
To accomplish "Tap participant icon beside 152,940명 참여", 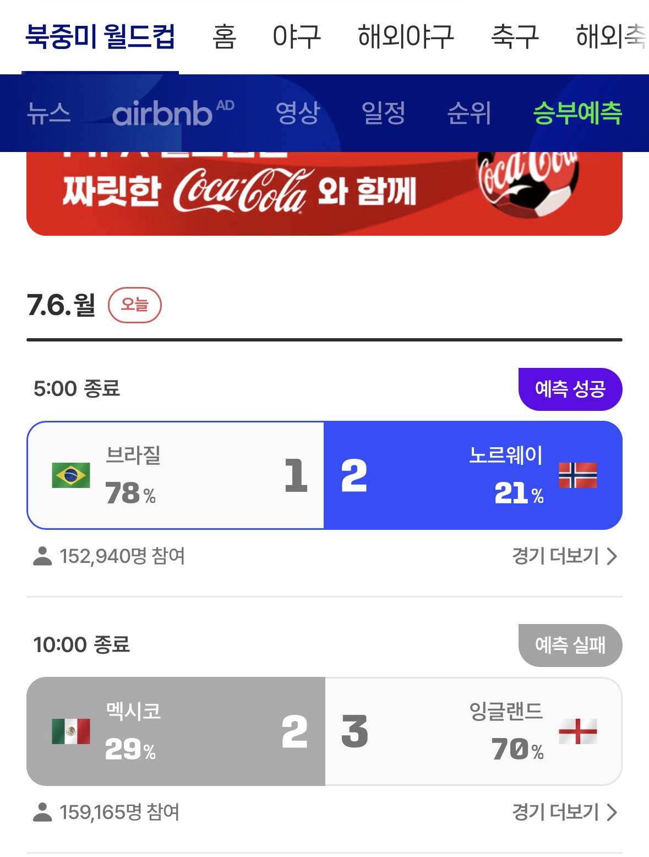I will coord(42,556).
